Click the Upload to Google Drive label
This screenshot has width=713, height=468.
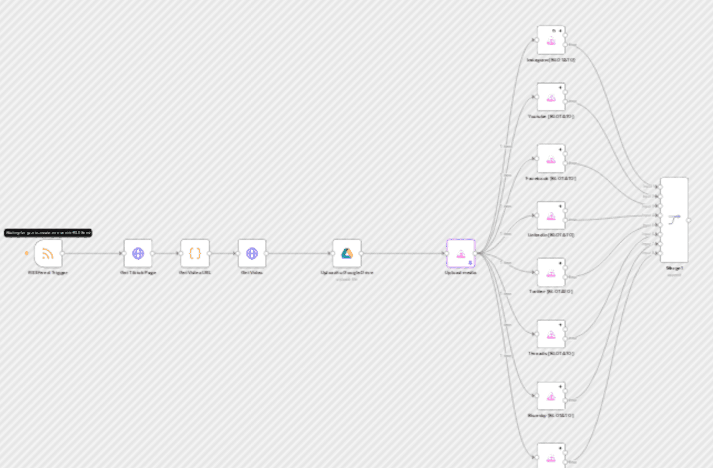347,272
